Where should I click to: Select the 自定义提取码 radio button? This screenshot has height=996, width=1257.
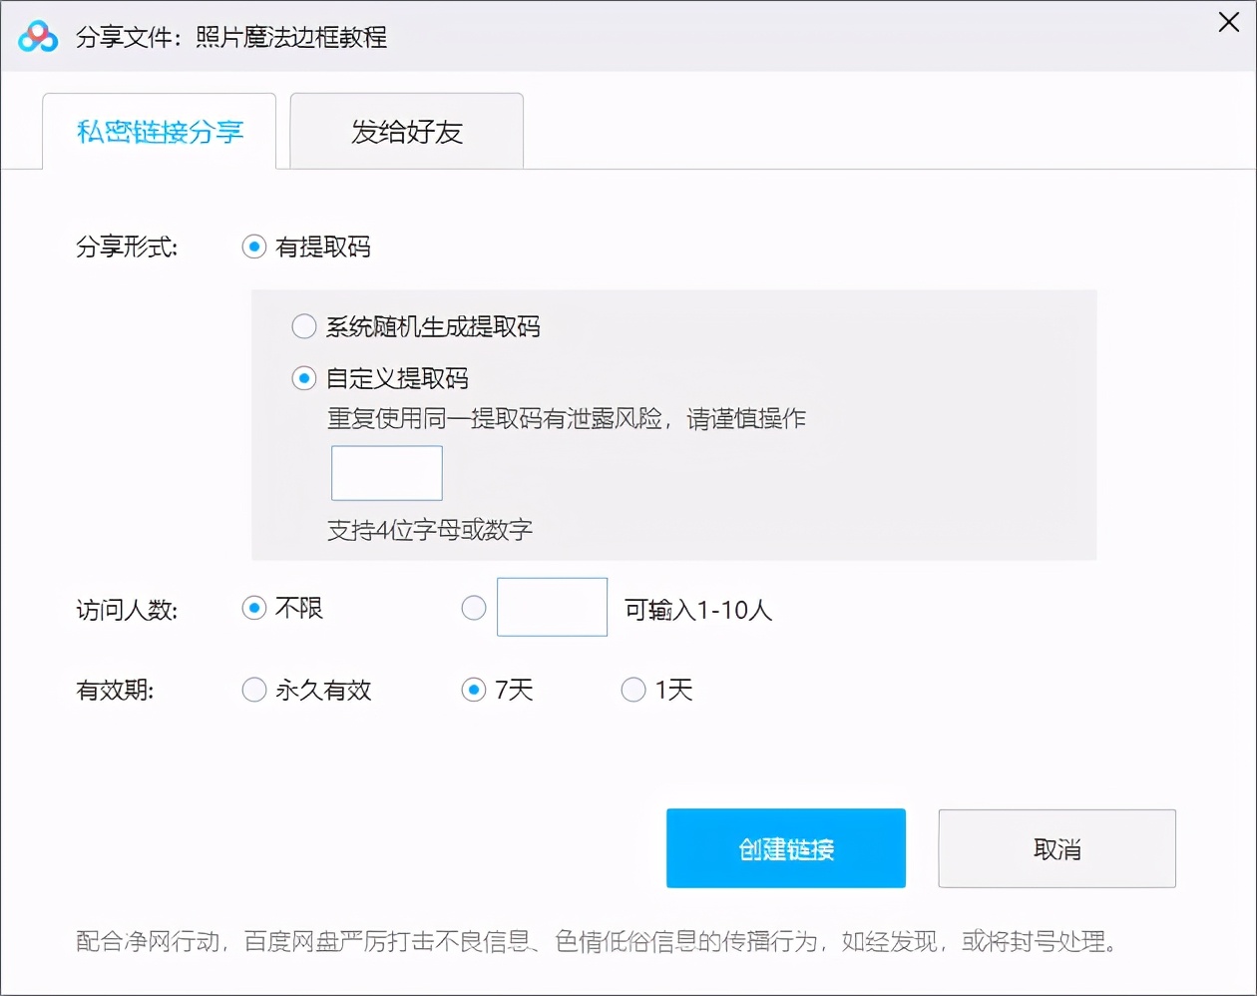click(304, 378)
